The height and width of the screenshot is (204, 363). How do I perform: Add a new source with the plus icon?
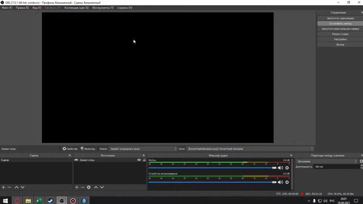pos(77,187)
